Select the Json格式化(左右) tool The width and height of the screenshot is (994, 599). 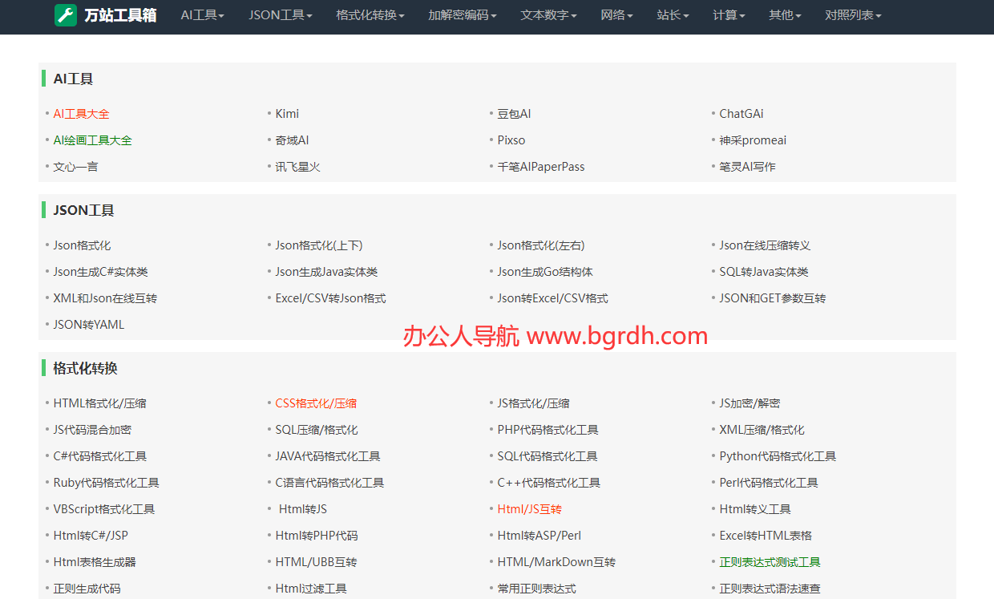540,245
